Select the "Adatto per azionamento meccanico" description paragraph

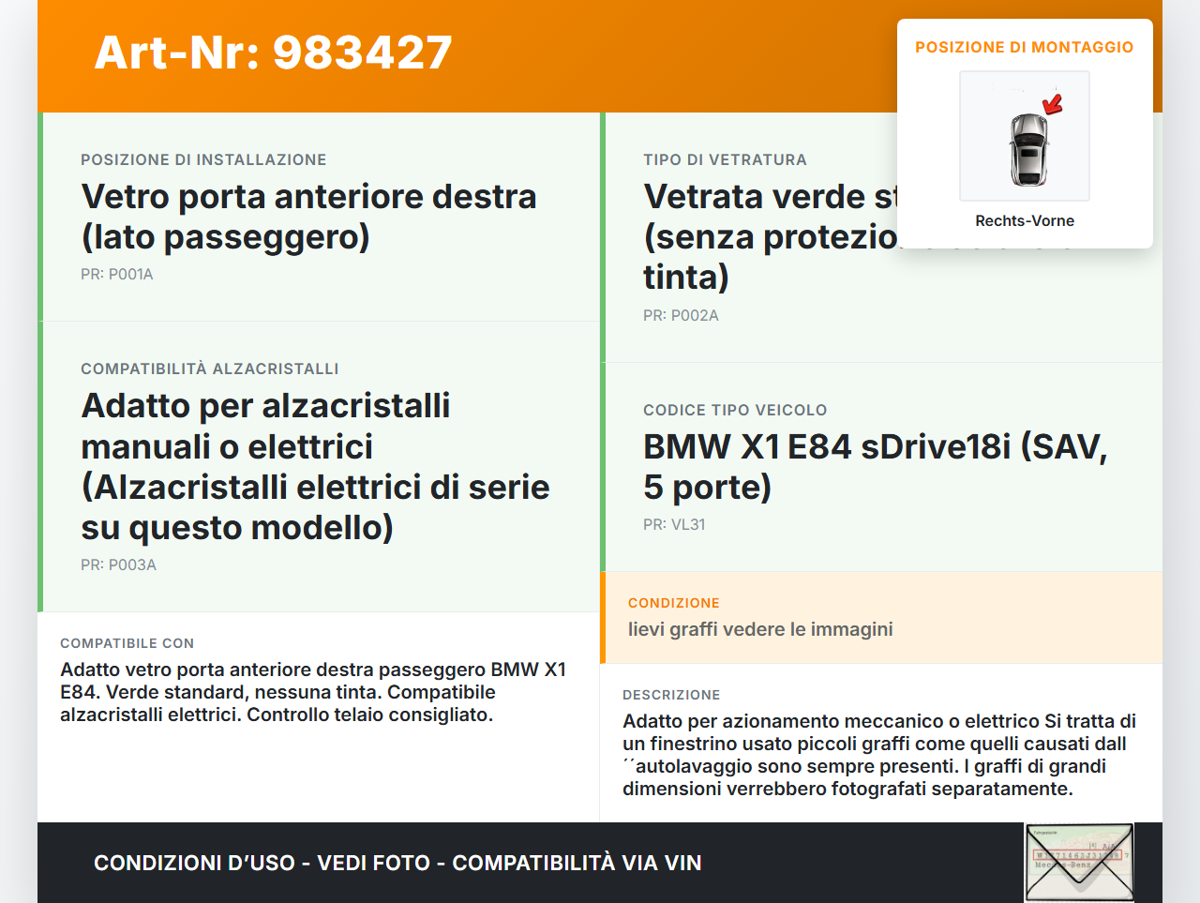tap(879, 755)
